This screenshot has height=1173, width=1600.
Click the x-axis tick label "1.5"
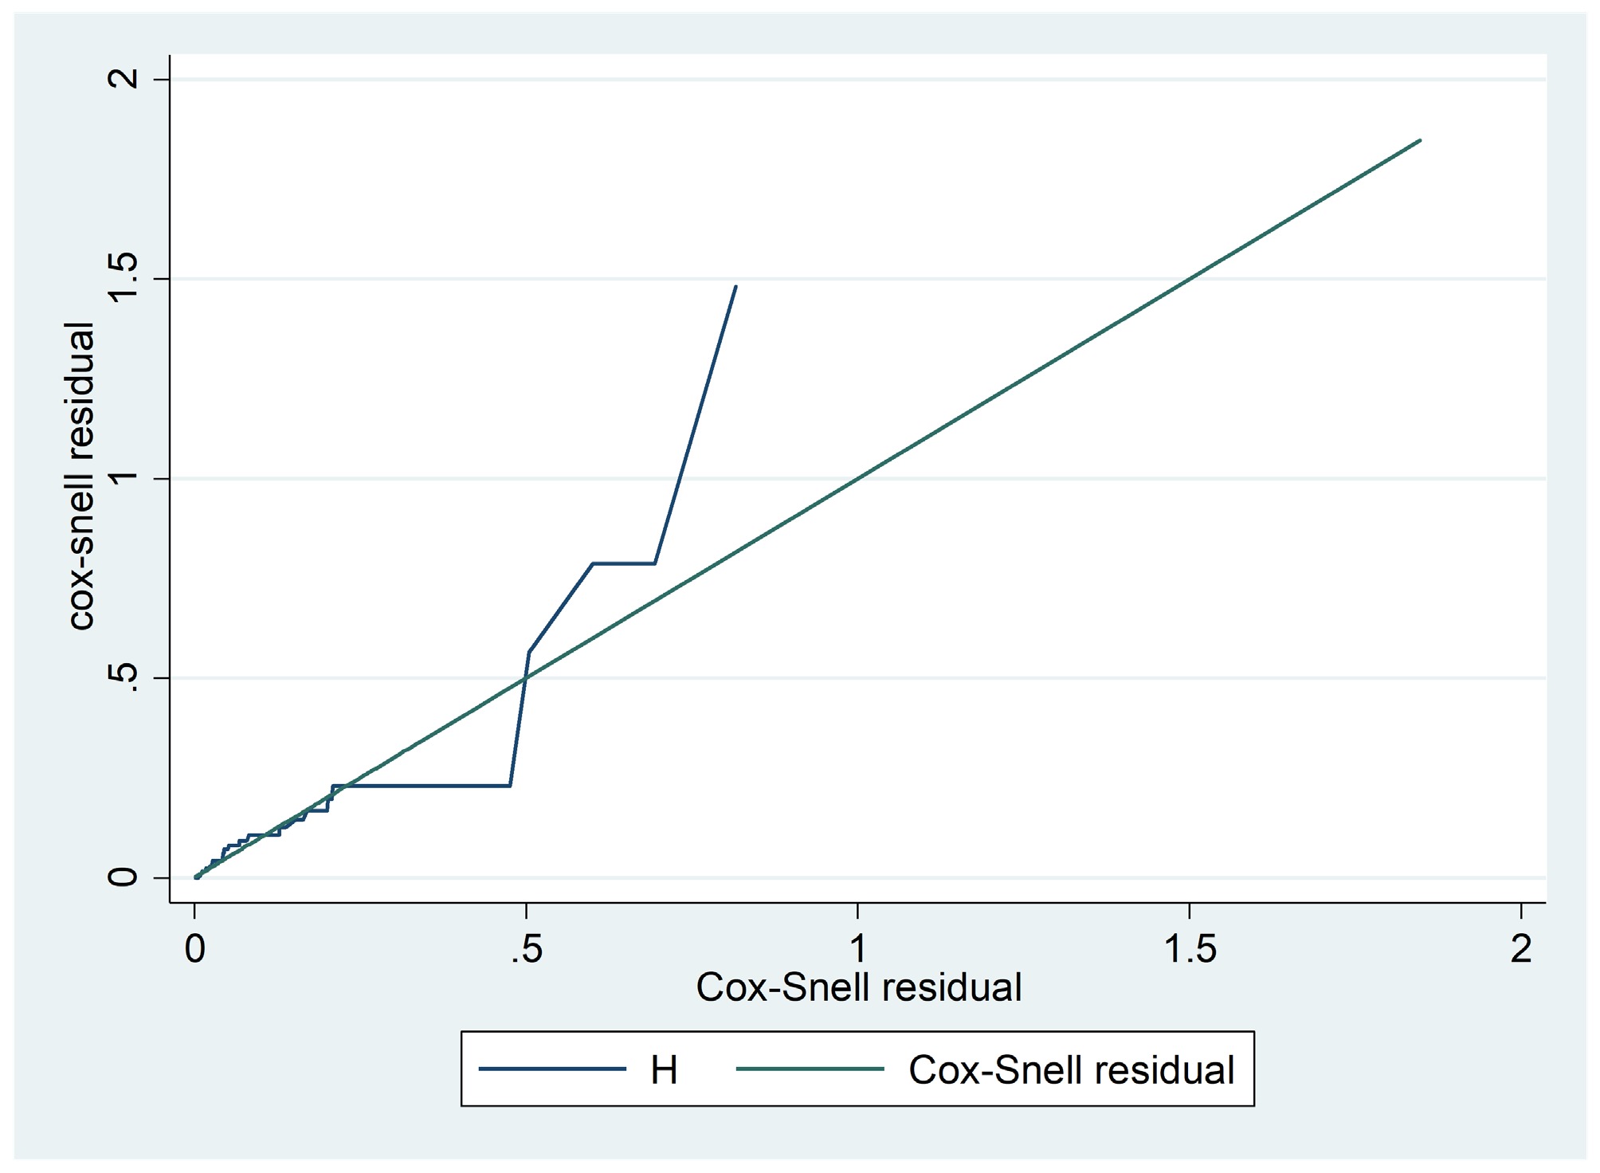(1190, 948)
